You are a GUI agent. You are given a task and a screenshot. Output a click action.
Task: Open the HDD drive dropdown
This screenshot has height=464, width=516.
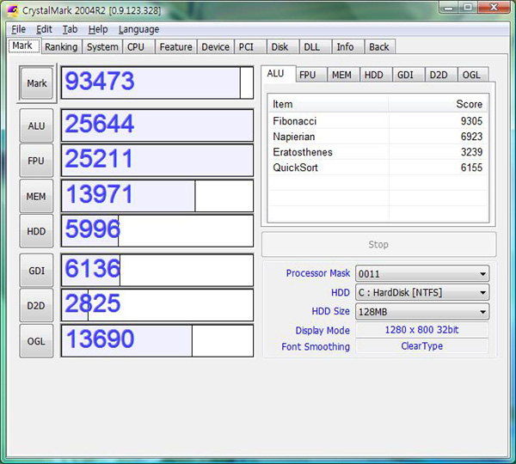pos(422,292)
